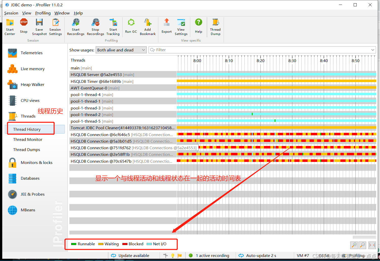The width and height of the screenshot is (380, 261).
Task: Select pool-1-thread-2 row
Action: coord(123,115)
